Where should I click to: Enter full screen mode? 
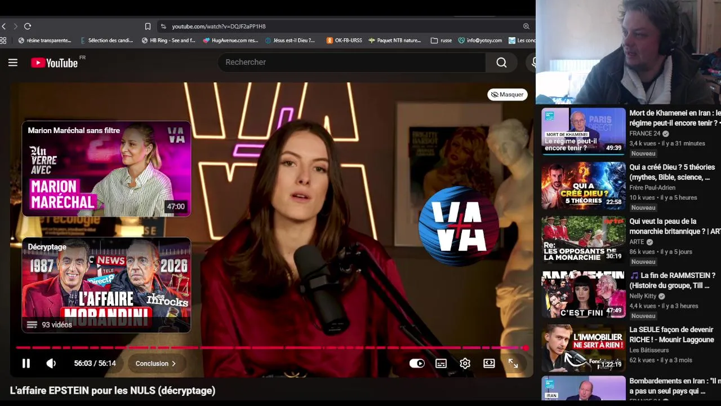point(513,364)
